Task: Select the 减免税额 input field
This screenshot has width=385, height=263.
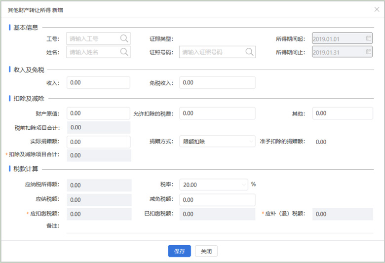Action: click(217, 200)
